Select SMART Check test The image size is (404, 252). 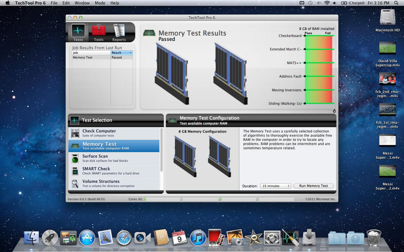coord(114,171)
